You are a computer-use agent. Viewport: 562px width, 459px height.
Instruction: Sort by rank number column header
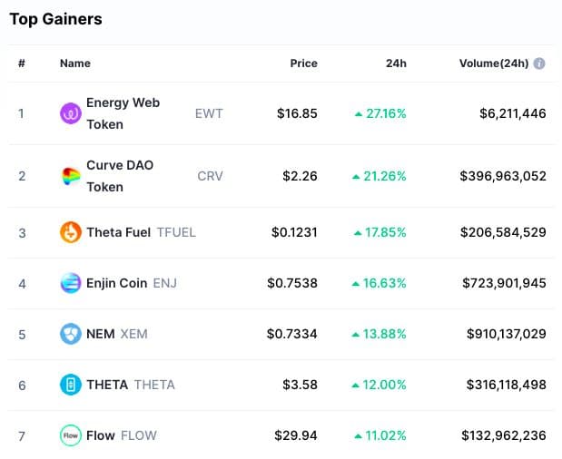point(22,63)
